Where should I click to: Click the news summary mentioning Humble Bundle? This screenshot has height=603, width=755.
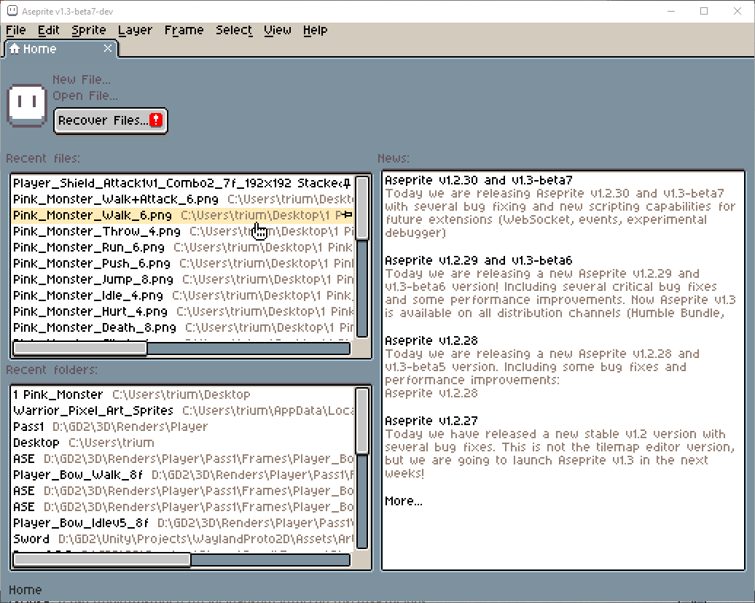[x=560, y=293]
